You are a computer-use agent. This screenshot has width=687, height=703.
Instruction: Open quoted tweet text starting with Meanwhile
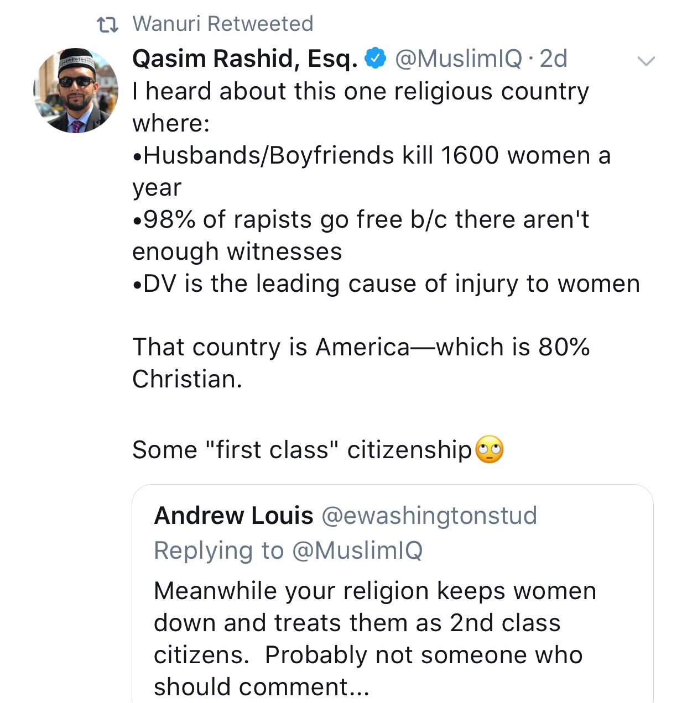[x=374, y=591]
